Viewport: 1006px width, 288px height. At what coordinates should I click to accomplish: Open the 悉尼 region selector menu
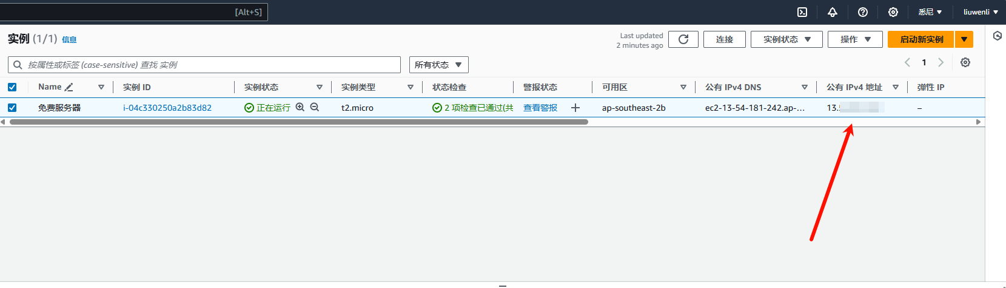click(x=930, y=12)
